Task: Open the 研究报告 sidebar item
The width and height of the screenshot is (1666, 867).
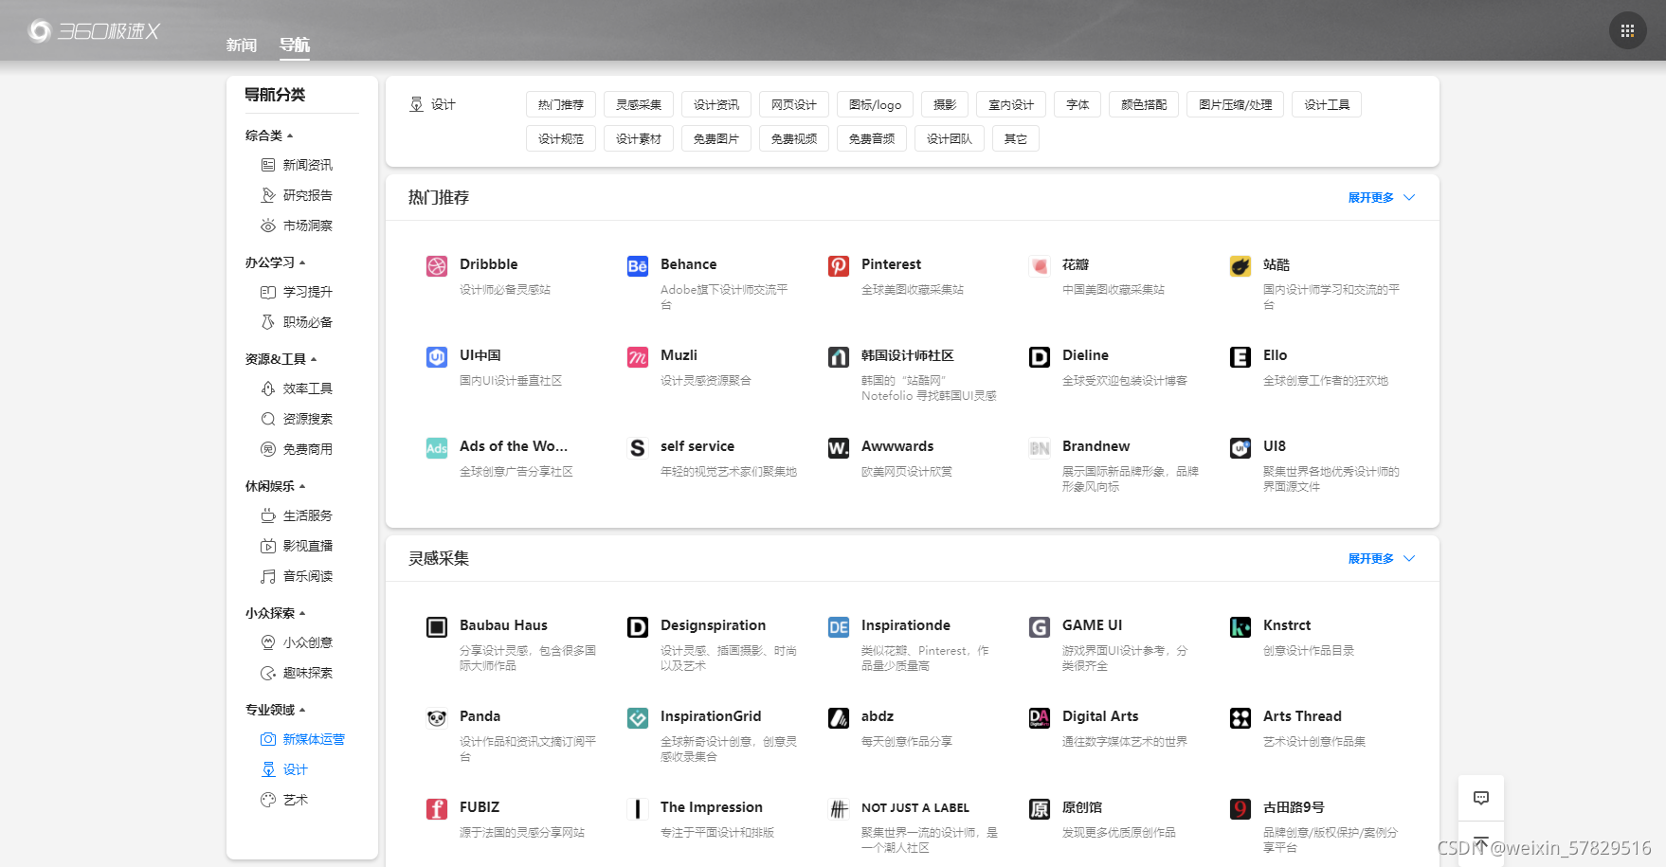Action: (x=297, y=195)
